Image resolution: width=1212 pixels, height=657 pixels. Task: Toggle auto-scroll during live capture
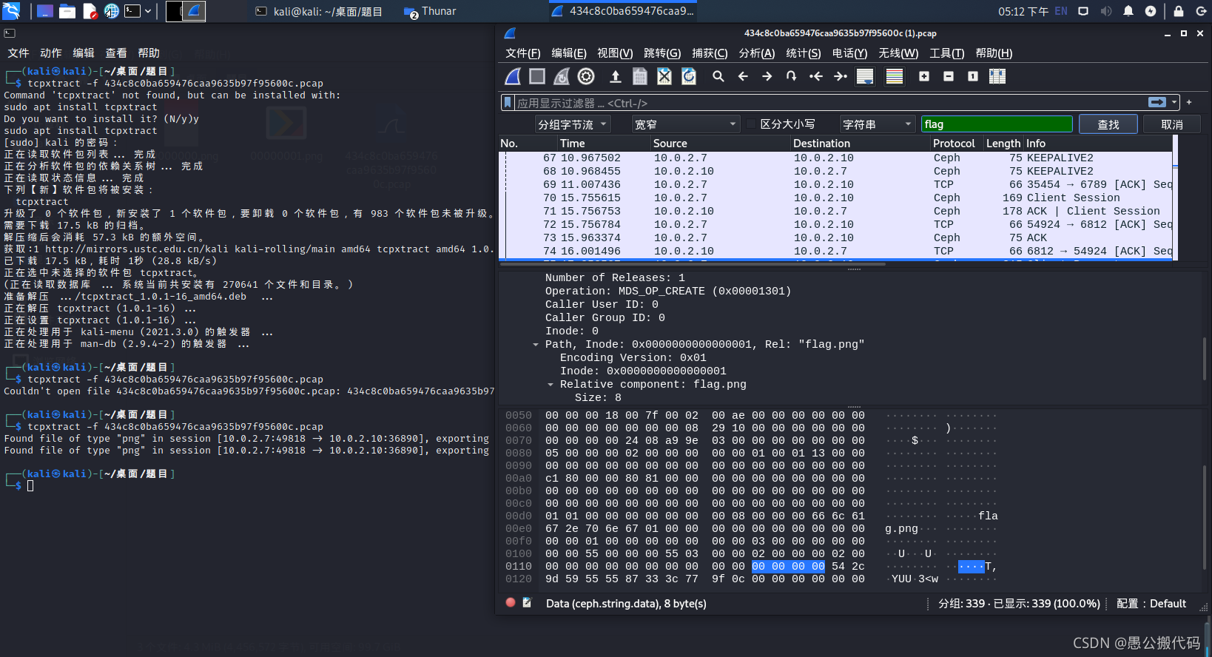[x=865, y=76]
